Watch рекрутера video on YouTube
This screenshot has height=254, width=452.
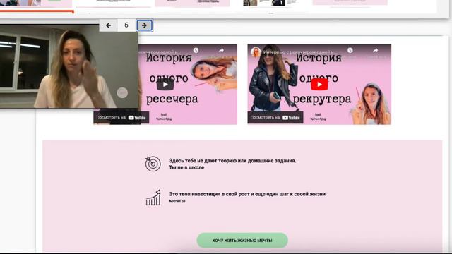tap(275, 118)
